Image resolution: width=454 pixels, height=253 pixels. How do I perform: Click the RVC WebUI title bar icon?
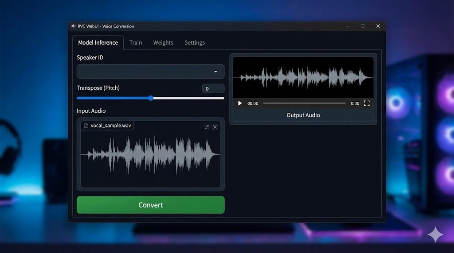[x=74, y=26]
